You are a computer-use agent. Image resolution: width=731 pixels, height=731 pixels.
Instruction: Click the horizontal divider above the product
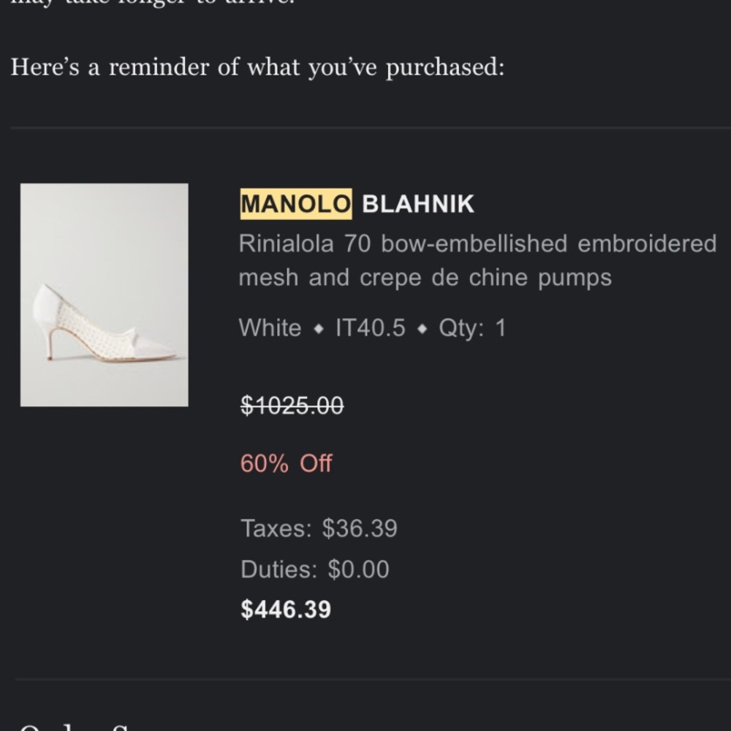(371, 127)
